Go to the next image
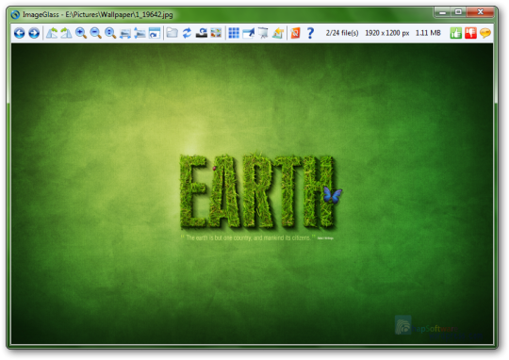This screenshot has width=509, height=360. 34,33
